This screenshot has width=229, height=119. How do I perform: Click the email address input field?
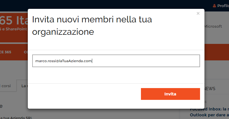116,61
